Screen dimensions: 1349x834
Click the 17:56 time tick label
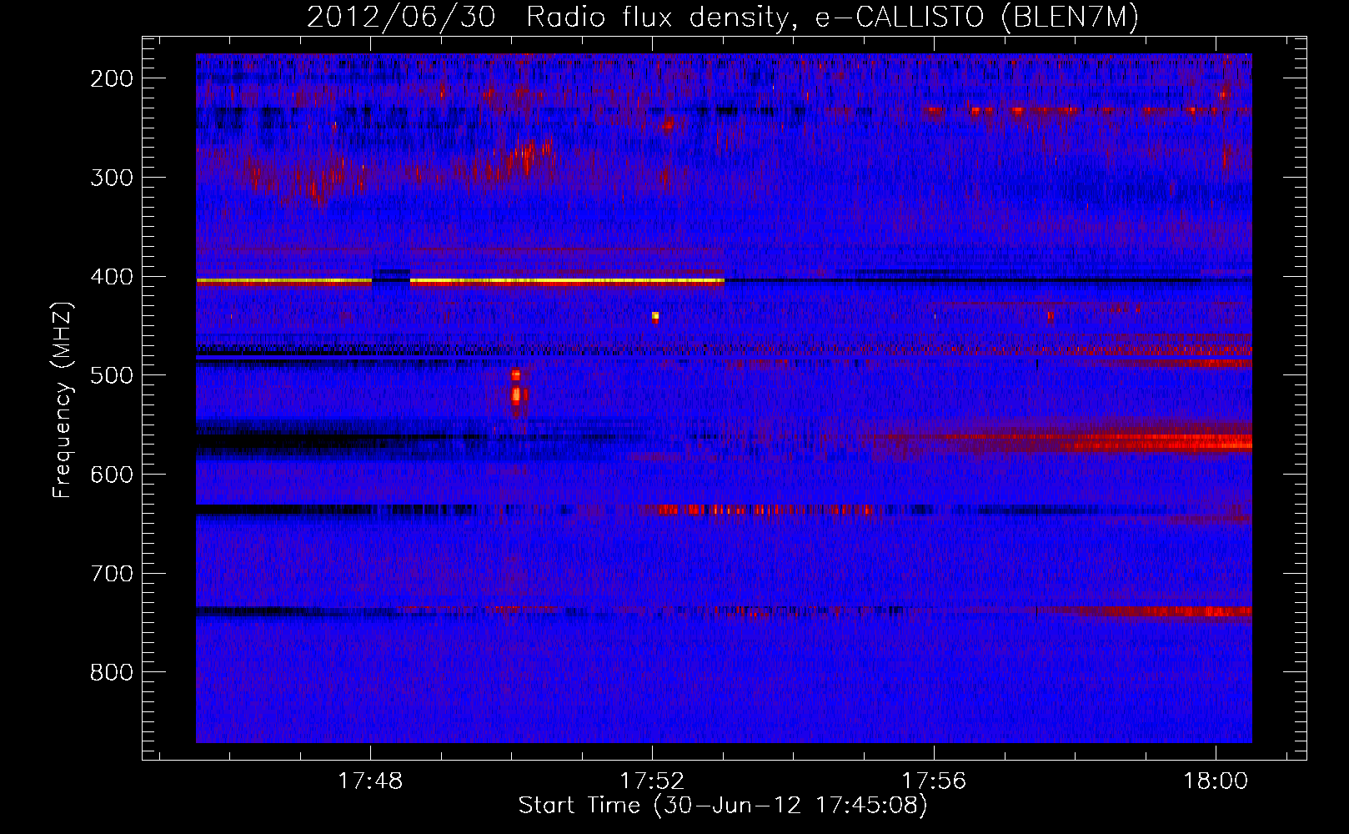[x=934, y=781]
